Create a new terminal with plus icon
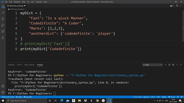Viewport: 184px width, 103px height. tap(166, 65)
